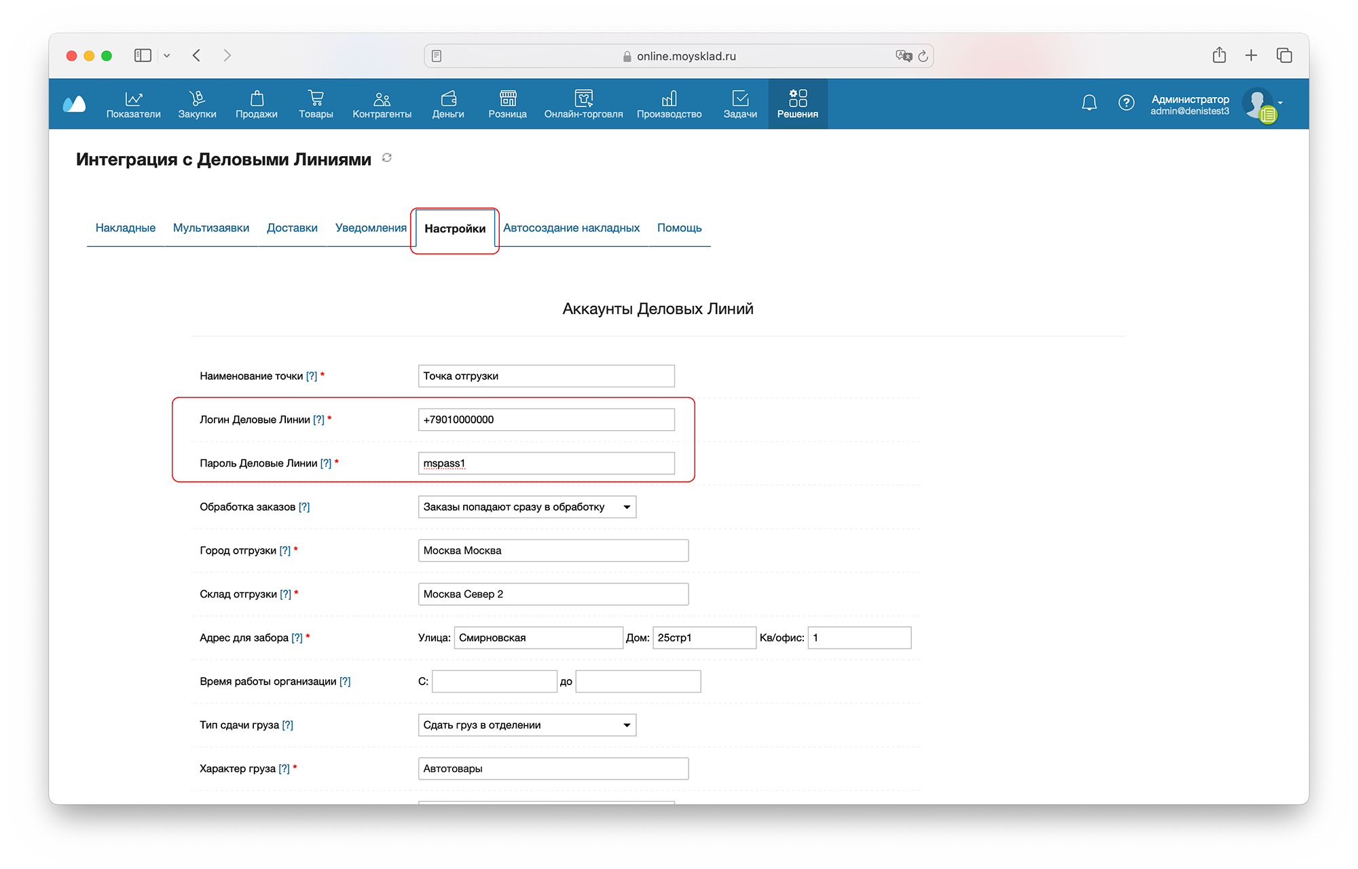Click the Город отгрузки input field
Viewport: 1358px width, 869px height.
coord(553,550)
